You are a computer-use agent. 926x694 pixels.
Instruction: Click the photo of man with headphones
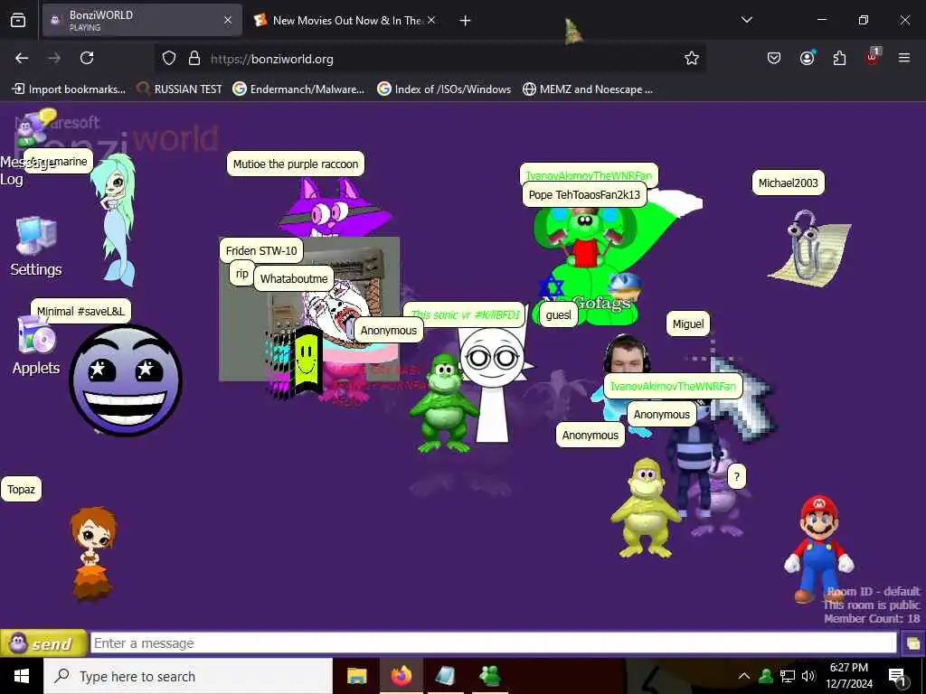(x=628, y=353)
